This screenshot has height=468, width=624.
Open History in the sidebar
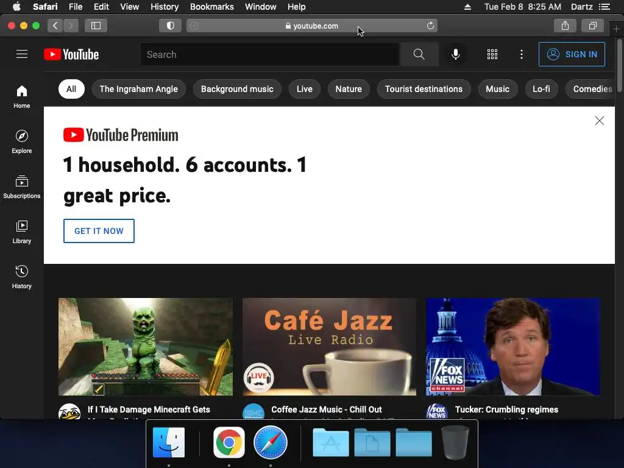[22, 277]
